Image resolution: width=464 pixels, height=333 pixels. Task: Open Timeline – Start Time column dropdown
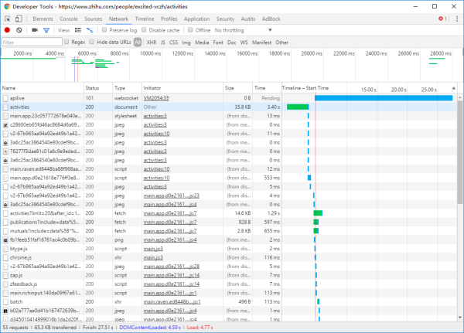pyautogui.click(x=305, y=89)
